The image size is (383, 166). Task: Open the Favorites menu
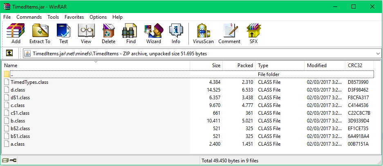(74, 17)
